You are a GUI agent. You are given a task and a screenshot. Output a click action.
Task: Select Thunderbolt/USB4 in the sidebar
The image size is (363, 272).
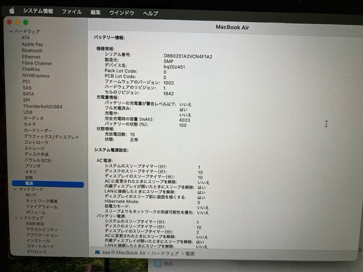(43, 106)
